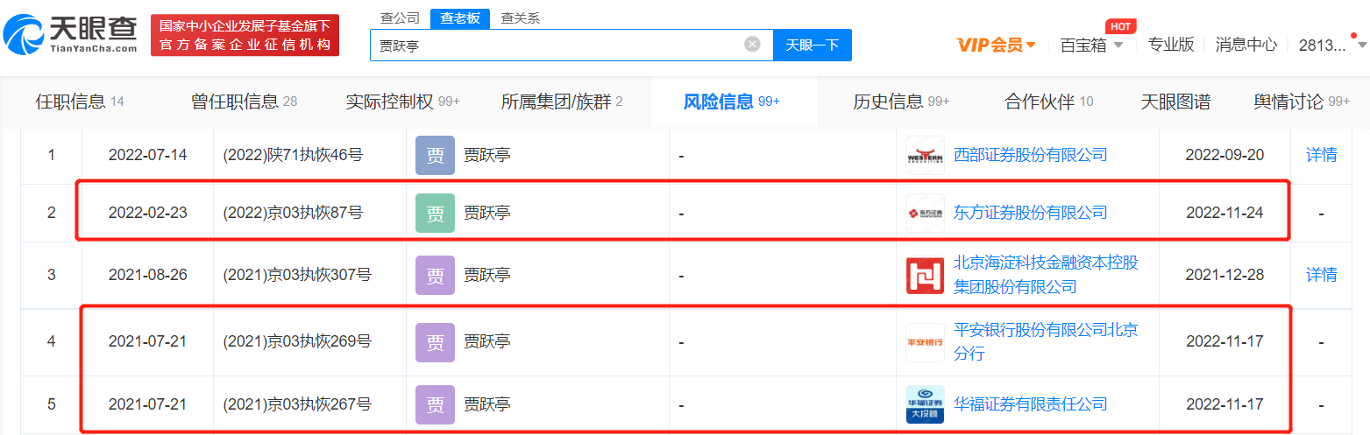
Task: Click 贾跃亭 name in row 5
Action: click(x=487, y=404)
